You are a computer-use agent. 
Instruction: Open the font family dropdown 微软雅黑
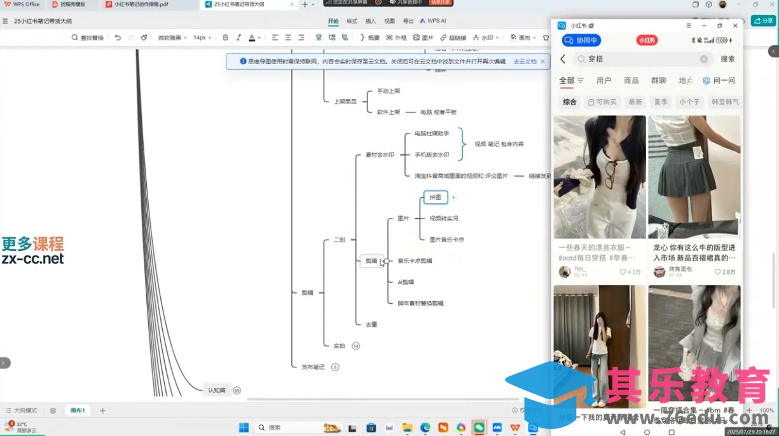pyautogui.click(x=172, y=38)
